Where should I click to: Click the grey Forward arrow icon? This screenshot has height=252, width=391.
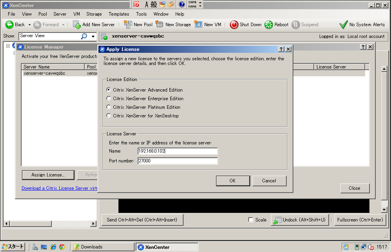pos(37,25)
